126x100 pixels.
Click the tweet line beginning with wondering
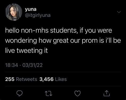pyautogui.click(x=63, y=41)
